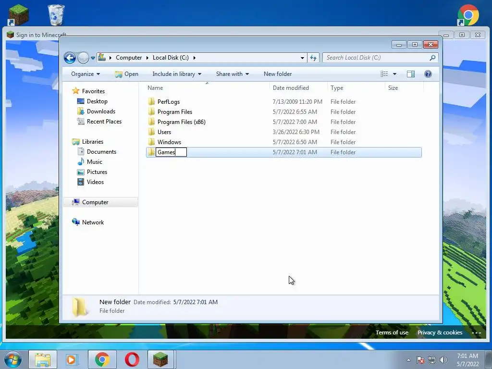
Task: Click Users date 3/26/2022 6:30 PM
Action: click(x=296, y=132)
